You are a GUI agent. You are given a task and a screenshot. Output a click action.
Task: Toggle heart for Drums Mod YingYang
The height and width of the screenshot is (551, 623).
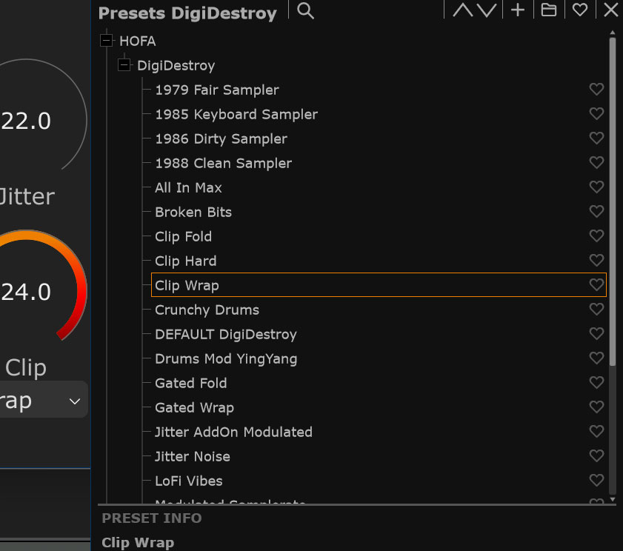[x=596, y=358]
